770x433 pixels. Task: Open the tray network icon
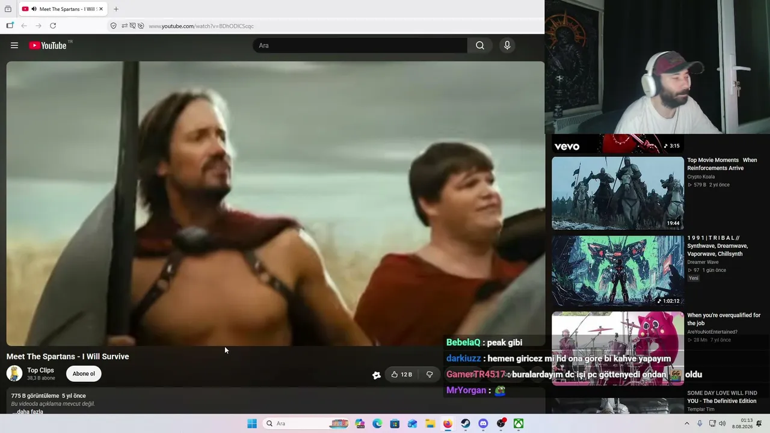712,423
